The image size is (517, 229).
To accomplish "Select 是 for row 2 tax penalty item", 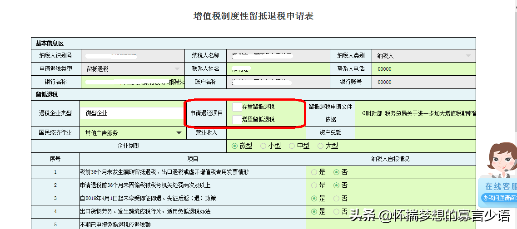I will point(314,185).
